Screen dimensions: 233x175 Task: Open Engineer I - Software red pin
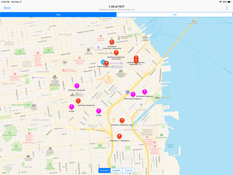[119, 136]
